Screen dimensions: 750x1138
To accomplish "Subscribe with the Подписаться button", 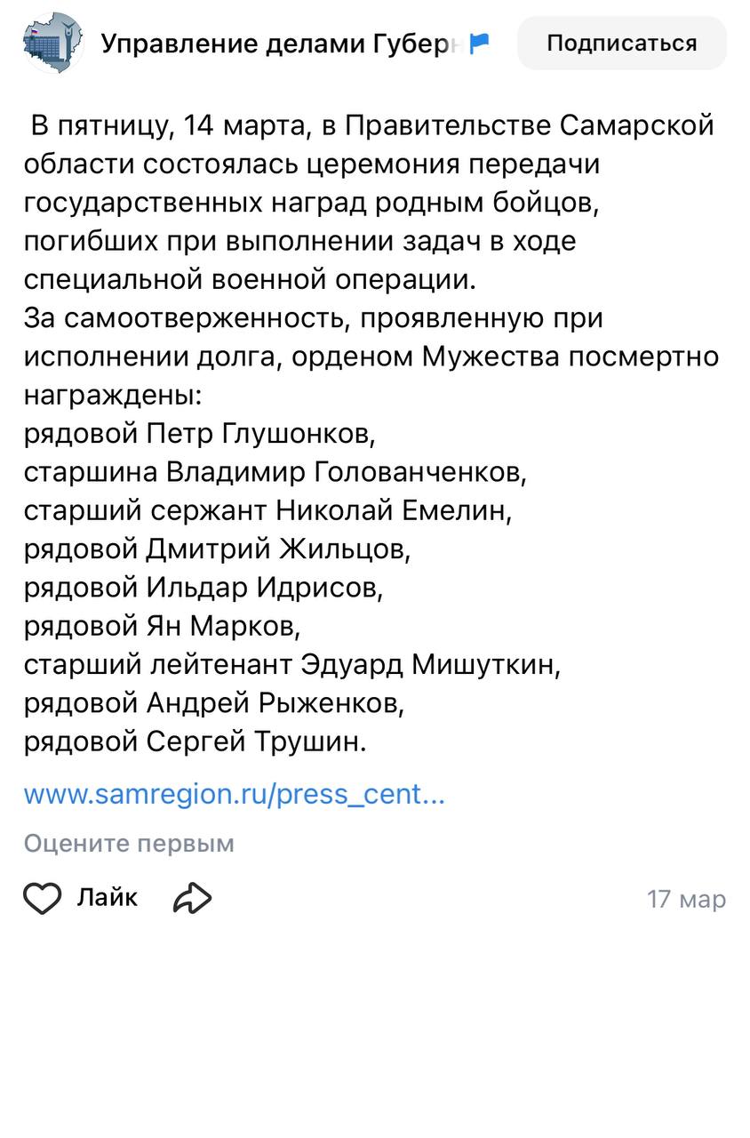I will (622, 43).
